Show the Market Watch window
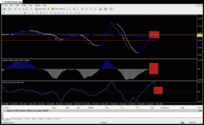Viewport: 204px width, 125px height. click(x=15, y=9)
